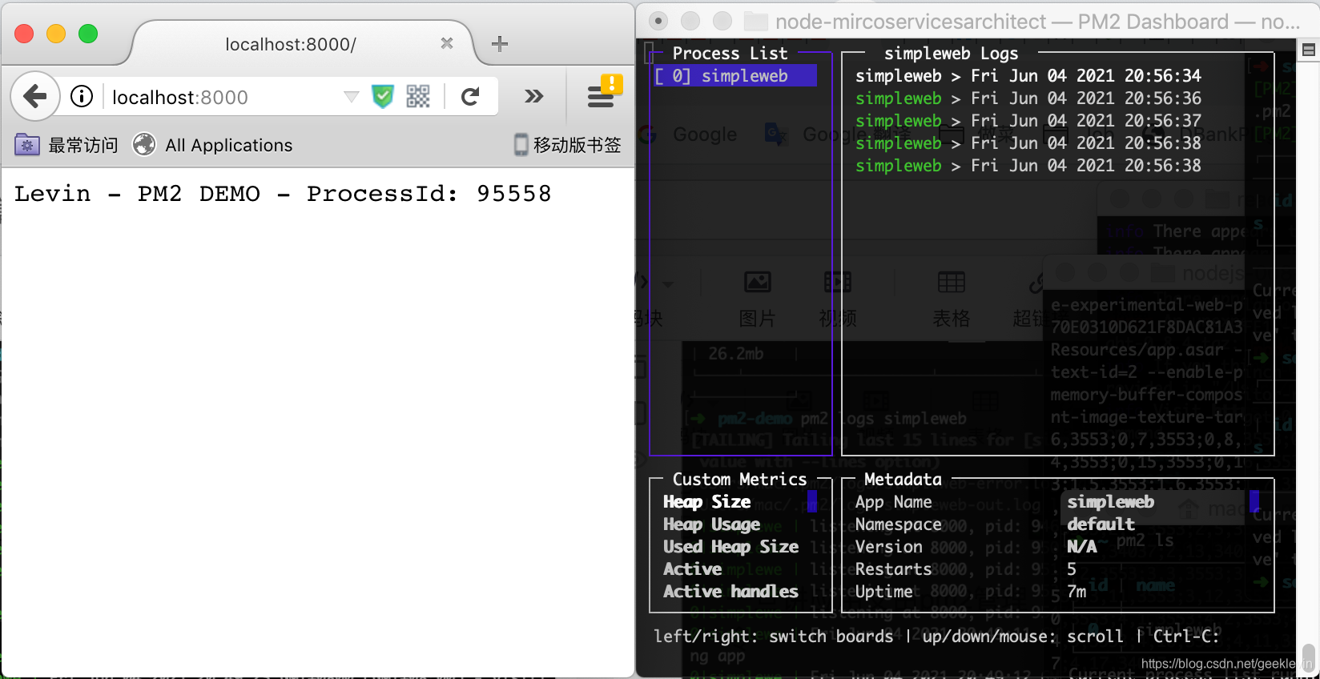Click the folder icon in the terminal title bar

click(755, 21)
